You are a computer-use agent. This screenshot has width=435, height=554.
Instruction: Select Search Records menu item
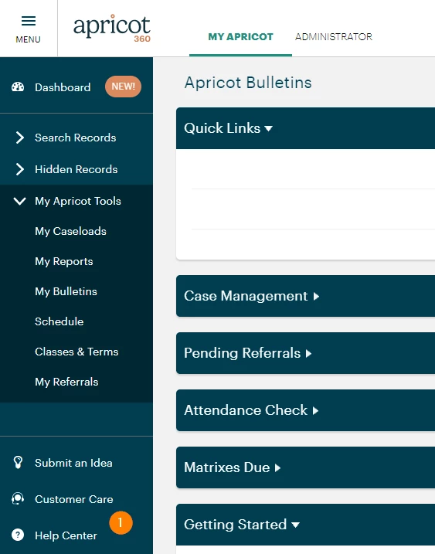75,138
